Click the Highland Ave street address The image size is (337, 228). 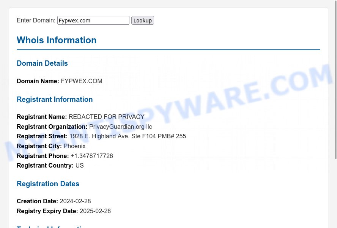click(x=128, y=136)
